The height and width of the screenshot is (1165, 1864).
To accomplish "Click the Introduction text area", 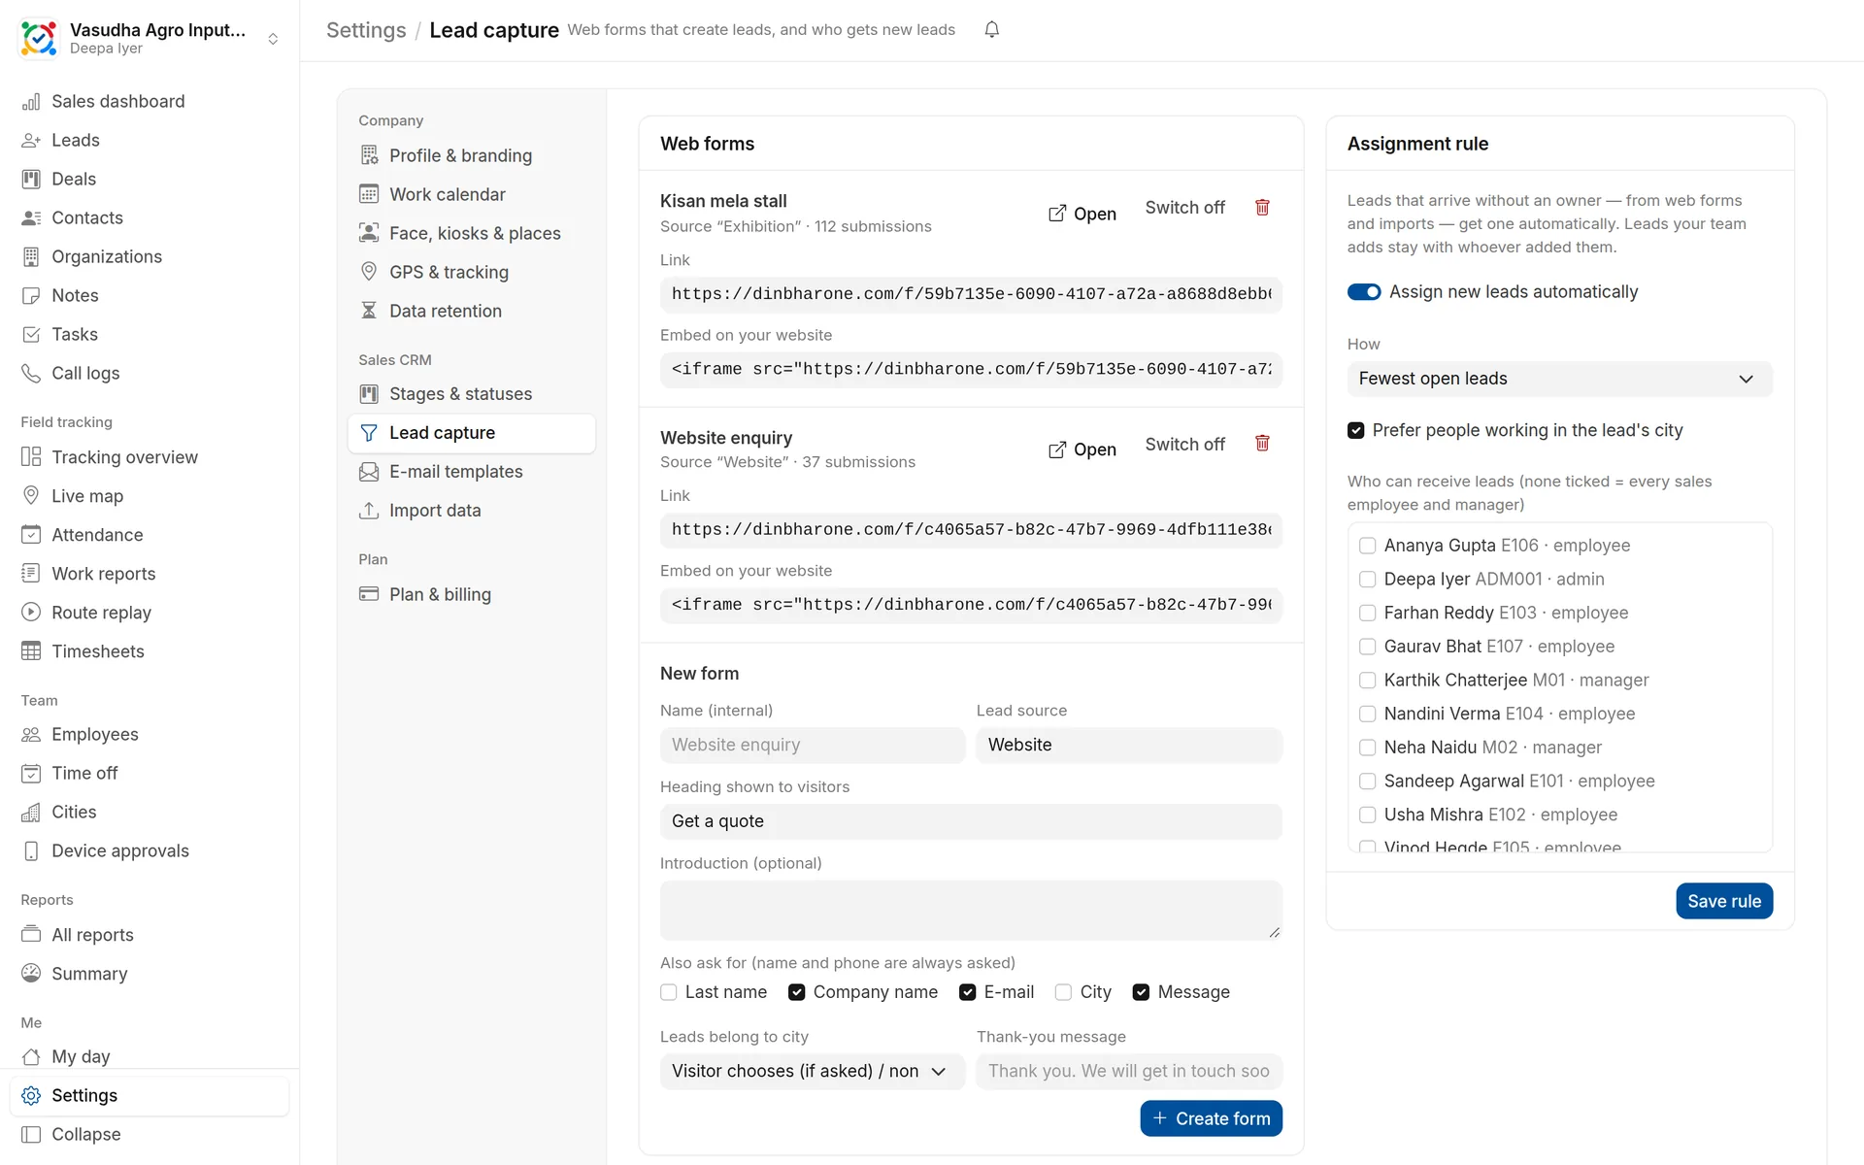I will pyautogui.click(x=971, y=911).
